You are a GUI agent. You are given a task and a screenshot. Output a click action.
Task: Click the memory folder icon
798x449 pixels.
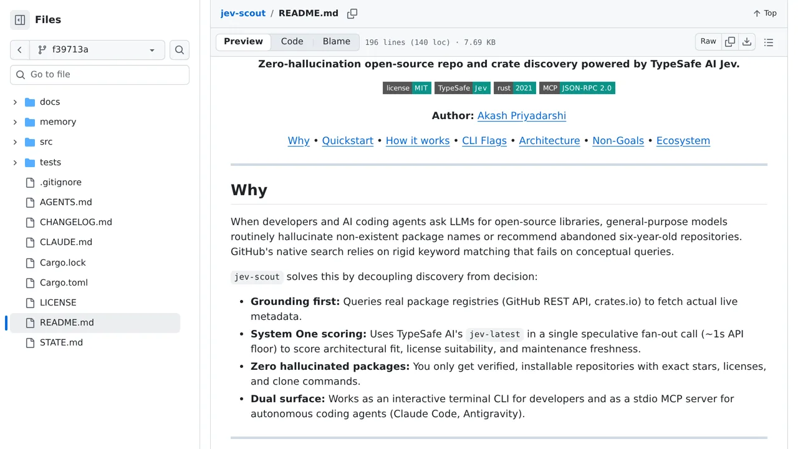pos(30,122)
